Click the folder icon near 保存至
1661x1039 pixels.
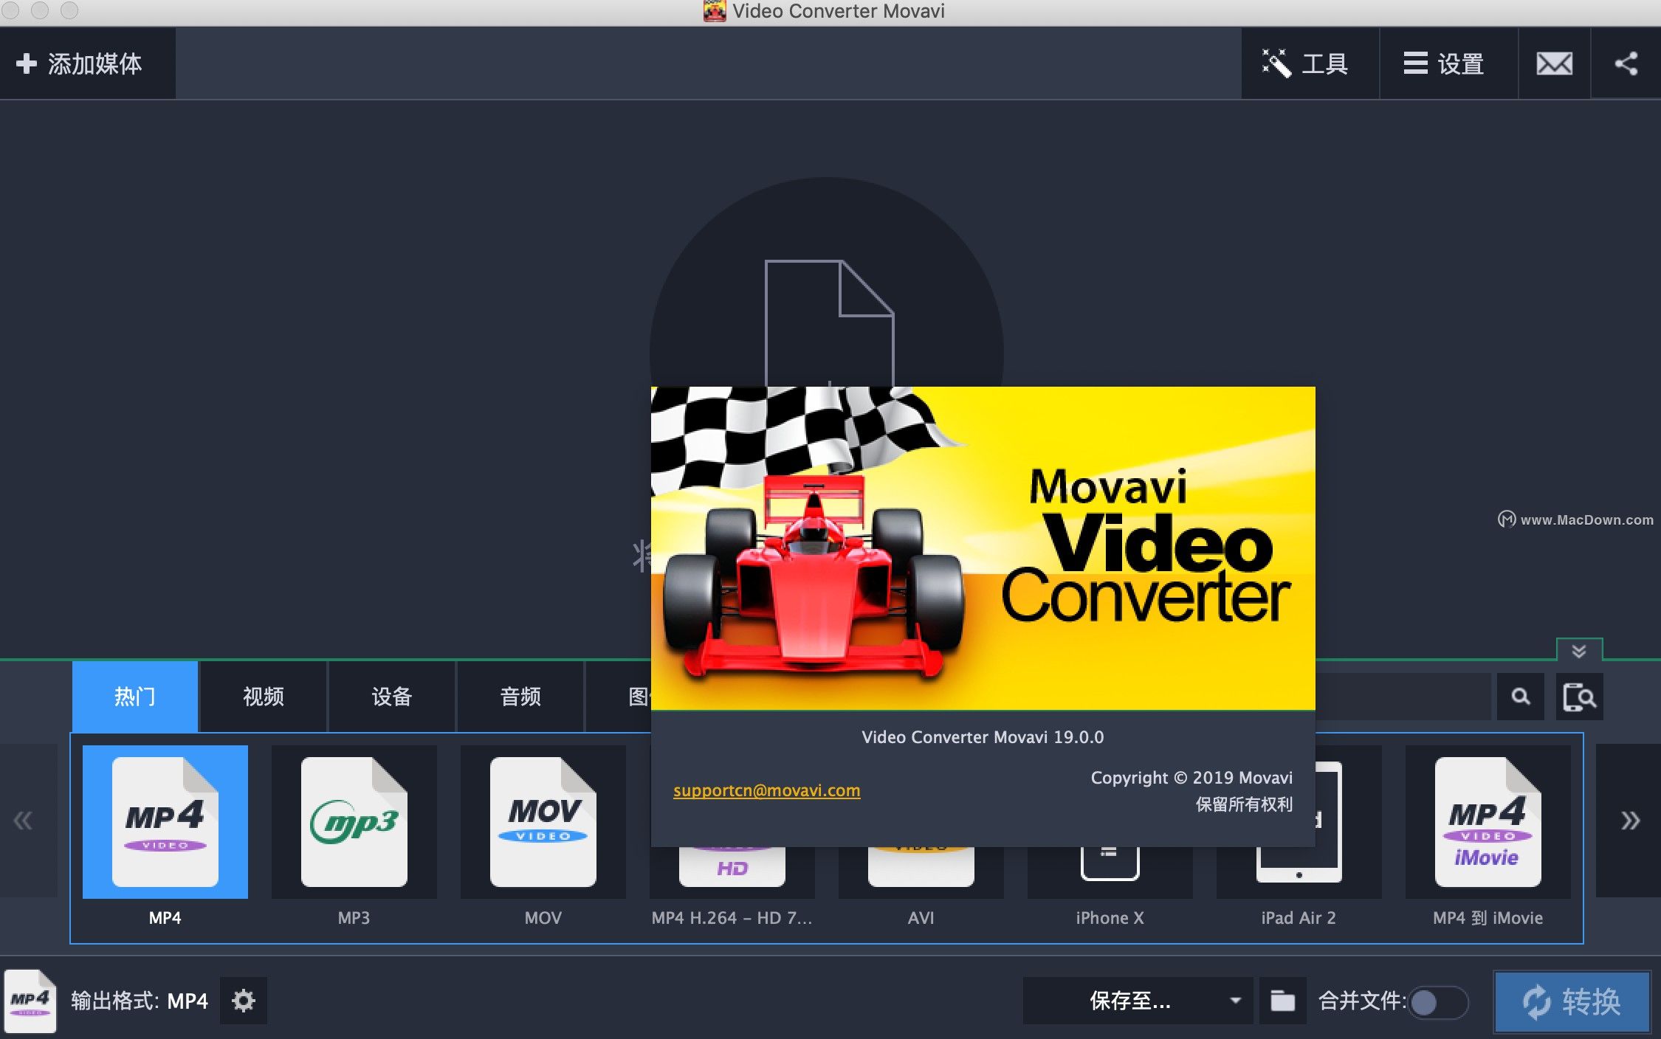(x=1282, y=1001)
